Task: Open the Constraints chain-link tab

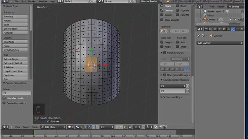Action: (x=229, y=29)
